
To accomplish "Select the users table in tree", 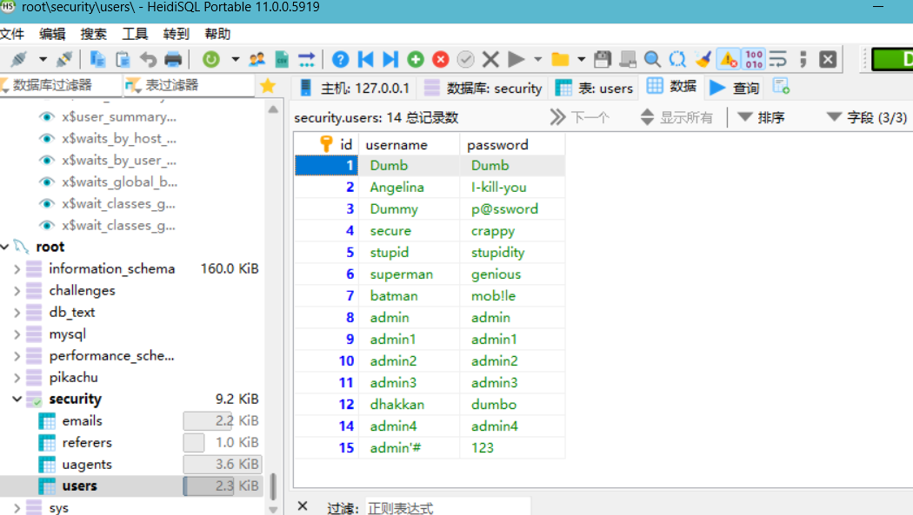I will [80, 486].
